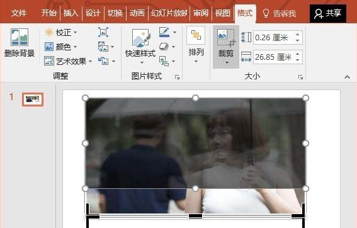Open the 审阅 tab
The image size is (357, 228).
201,13
